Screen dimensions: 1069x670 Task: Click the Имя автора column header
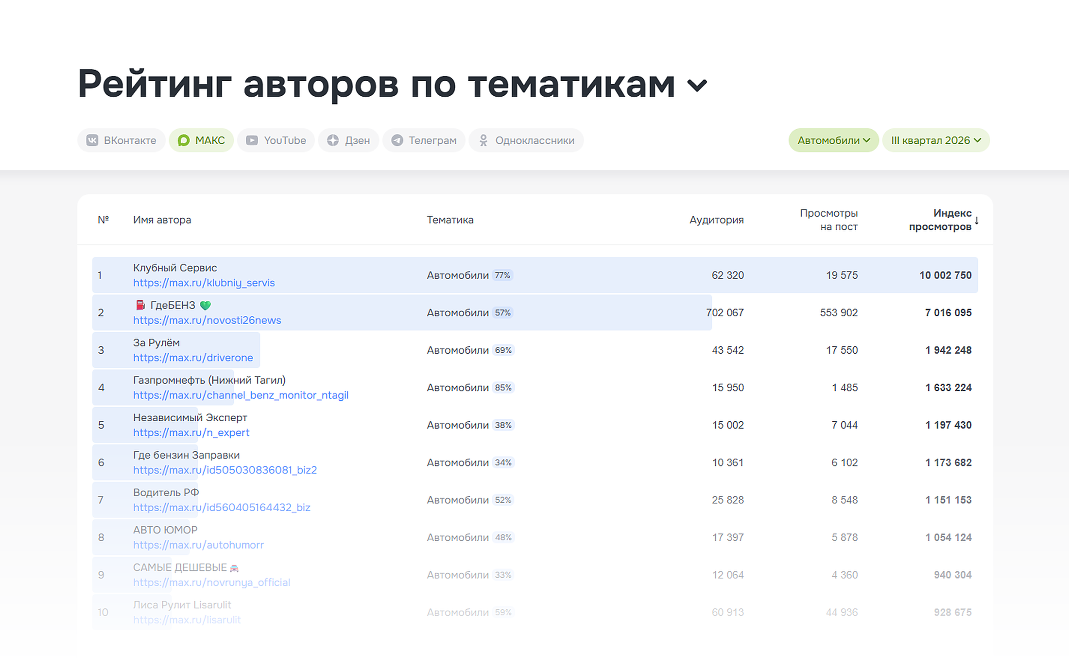(162, 220)
